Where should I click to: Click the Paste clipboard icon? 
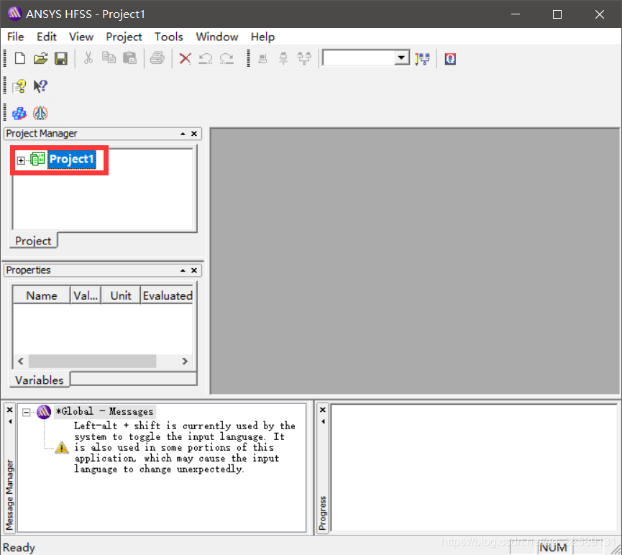129,58
